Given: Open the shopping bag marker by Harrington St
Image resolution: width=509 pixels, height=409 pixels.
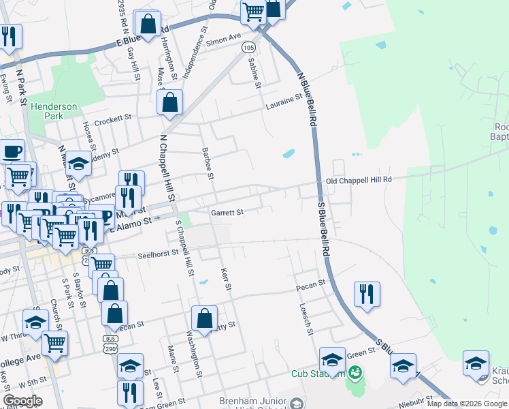Looking at the screenshot, I should (148, 25).
